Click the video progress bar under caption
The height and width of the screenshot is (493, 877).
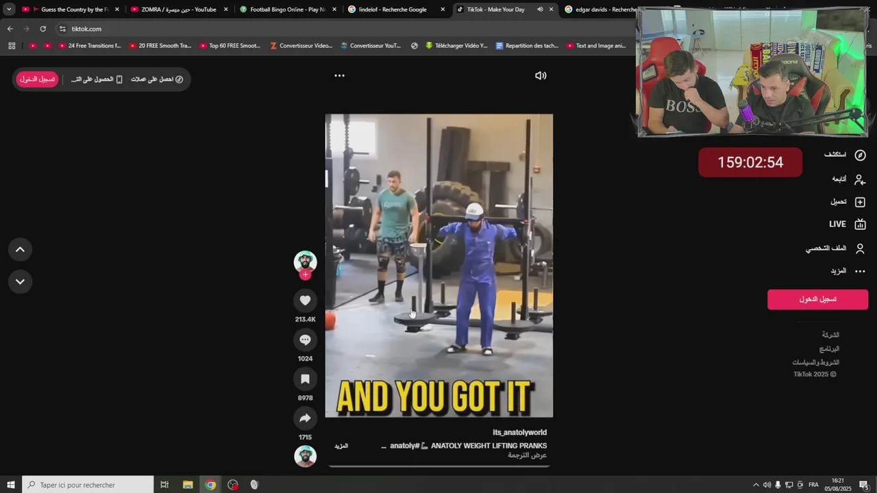click(x=439, y=466)
